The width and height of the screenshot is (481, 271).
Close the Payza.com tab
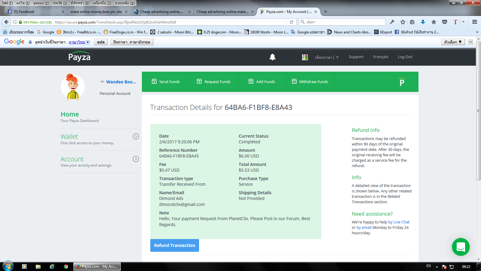click(x=316, y=12)
